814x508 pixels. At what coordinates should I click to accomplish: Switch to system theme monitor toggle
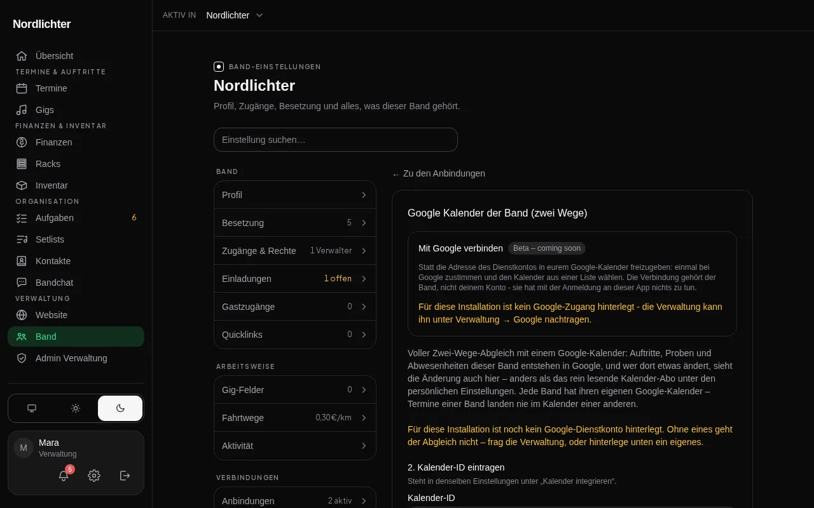[32, 408]
